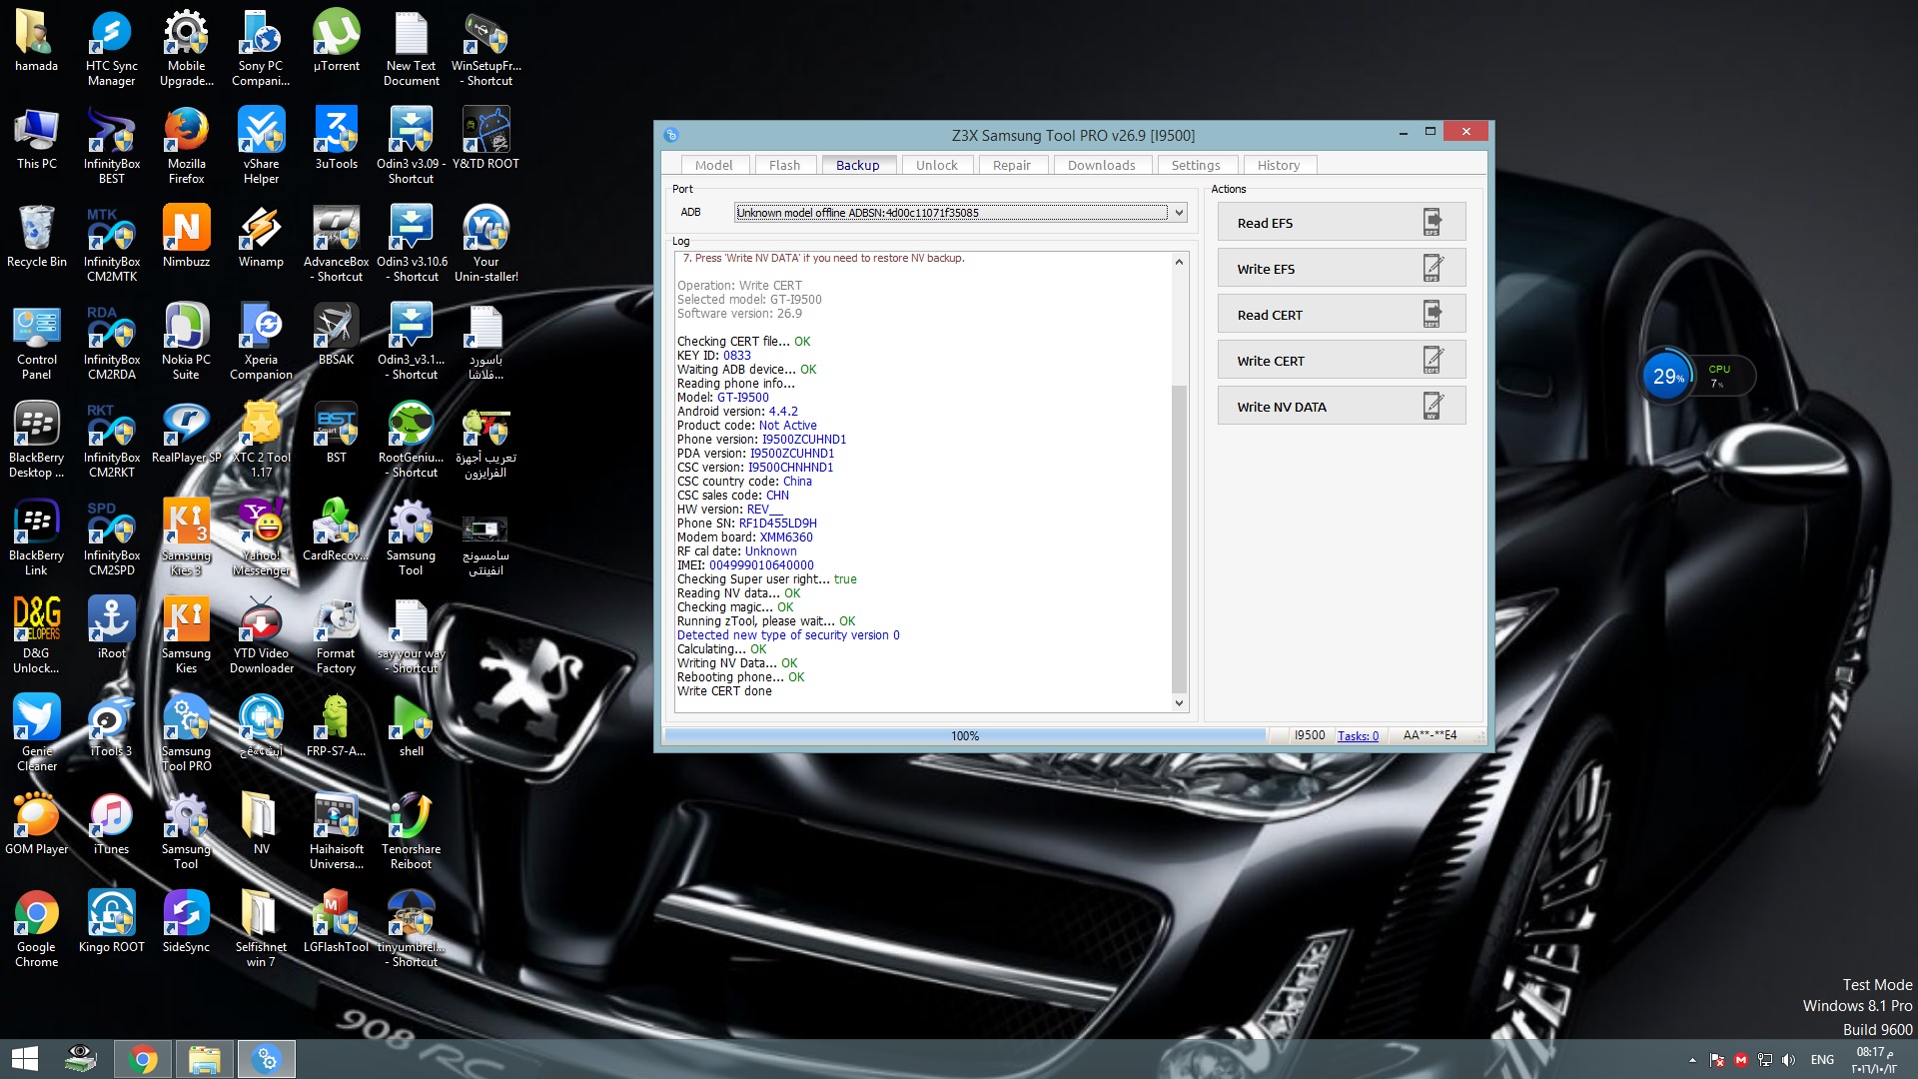Open Nokia PC Suite desktop icon
Screen dimensions: 1918x1079
(x=186, y=342)
